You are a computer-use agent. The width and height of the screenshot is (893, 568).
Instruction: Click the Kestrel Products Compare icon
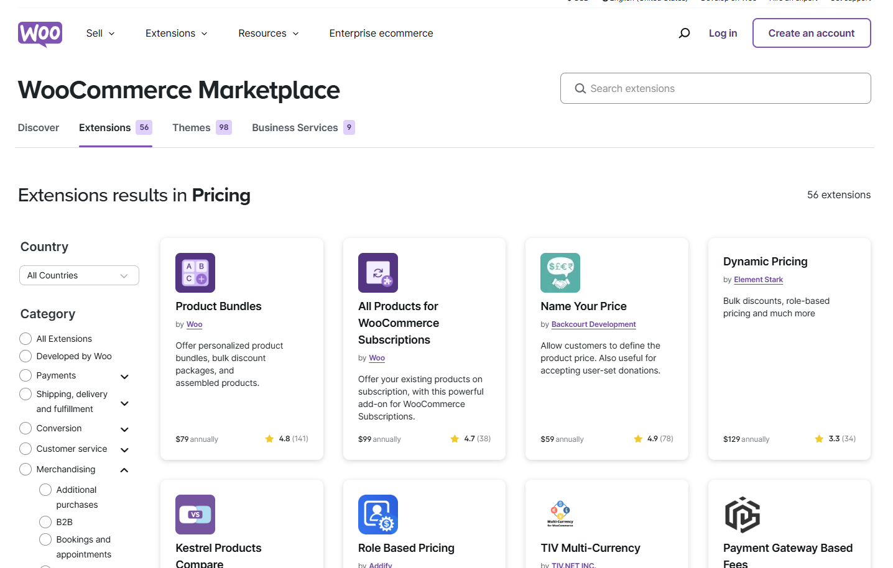(195, 515)
